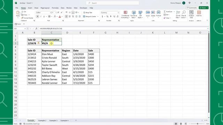Image resolution: width=223 pixels, height=125 pixels.
Task: Click the Copy command
Action: 24,15
